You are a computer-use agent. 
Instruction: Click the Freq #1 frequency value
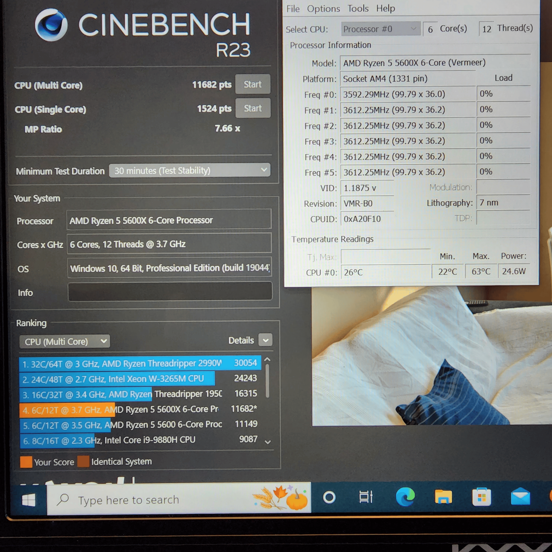pyautogui.click(x=408, y=110)
